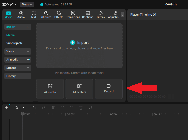The image size is (188, 140).
Task: Show more tabs with right arrow
Action: pos(123,15)
